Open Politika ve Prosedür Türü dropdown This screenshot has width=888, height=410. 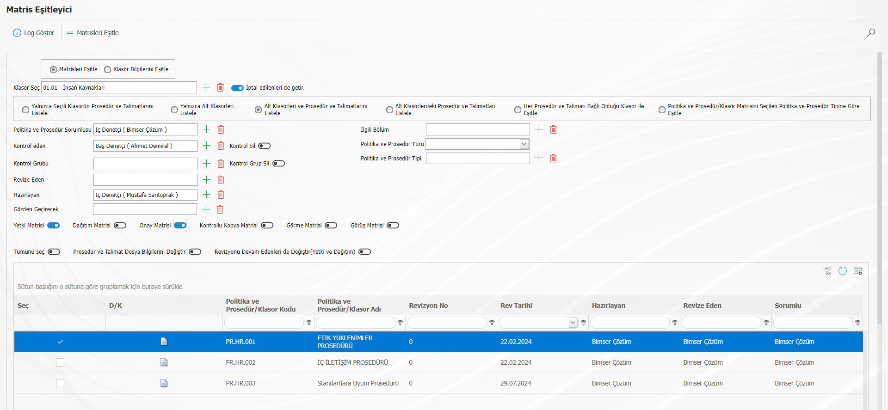tap(524, 144)
